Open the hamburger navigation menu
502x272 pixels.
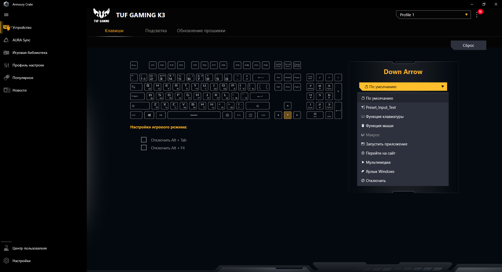[x=6, y=15]
